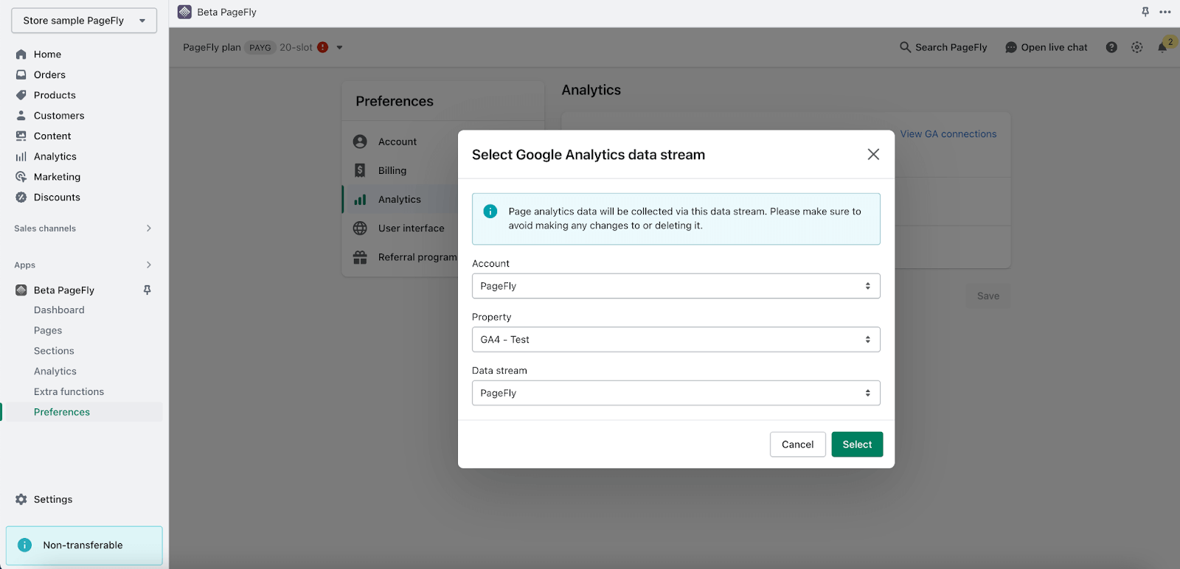Click the pin icon in top bar
This screenshot has height=569, width=1180.
coord(1145,12)
